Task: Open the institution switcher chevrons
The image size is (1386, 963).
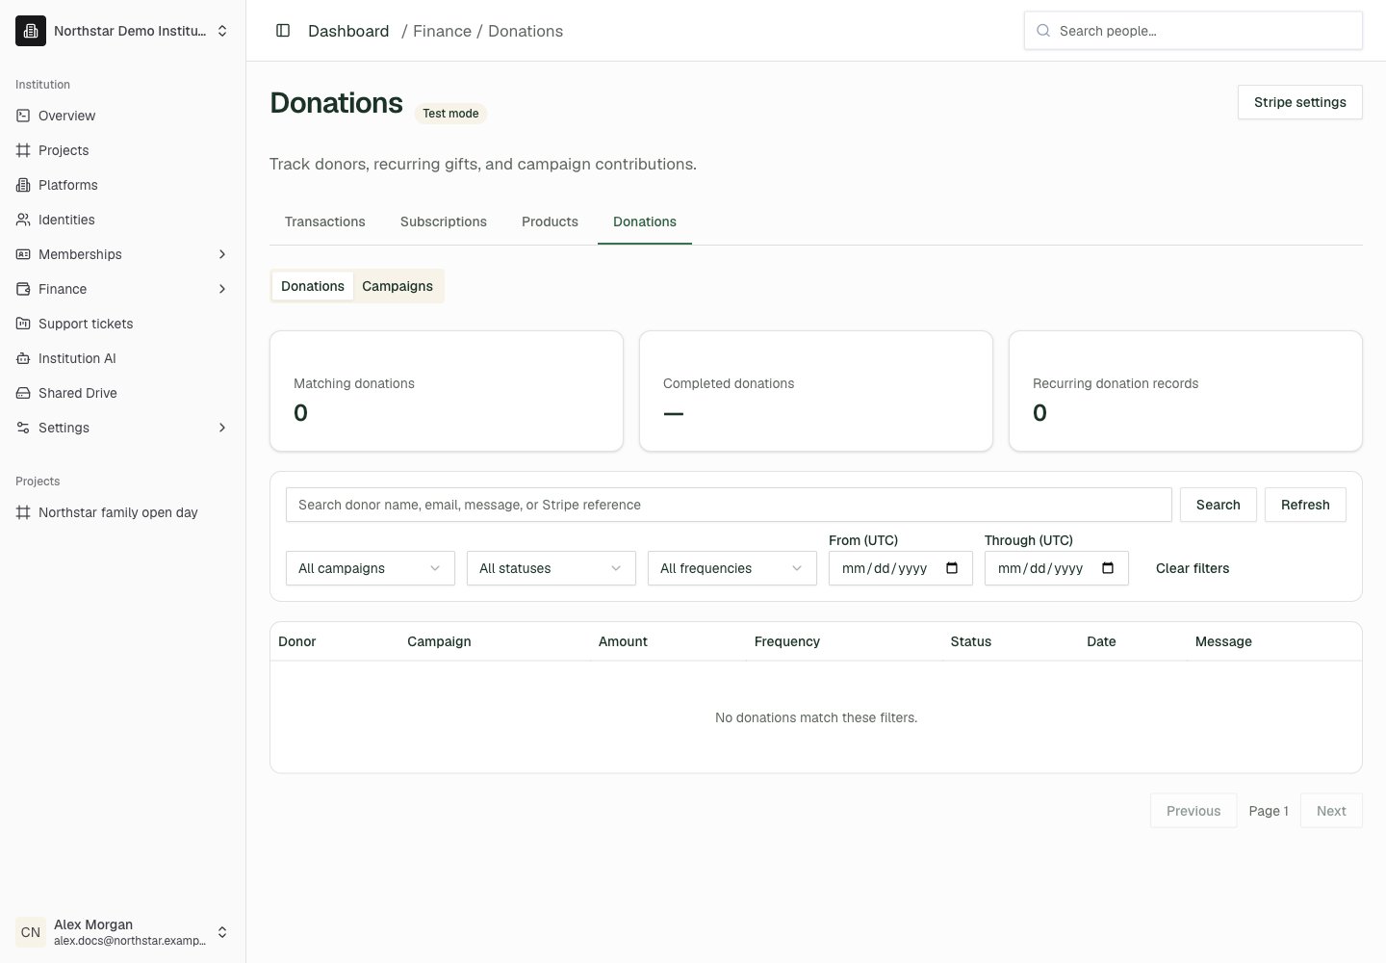Action: coord(222,31)
